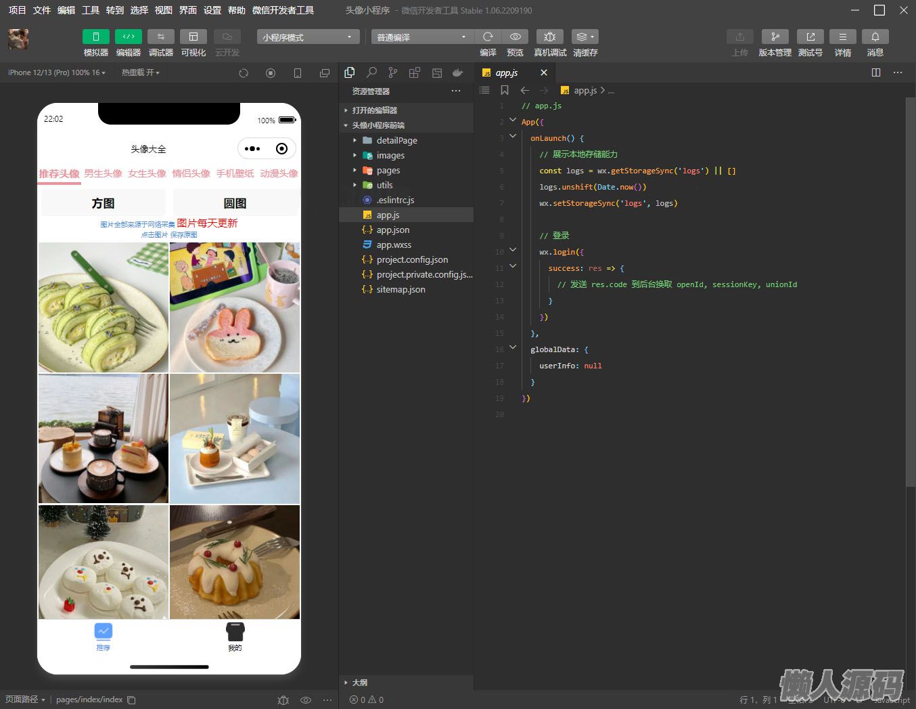916x709 pixels.
Task: Click the 圆图 button
Action: point(235,203)
